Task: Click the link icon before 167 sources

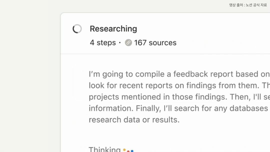Action: click(x=128, y=43)
